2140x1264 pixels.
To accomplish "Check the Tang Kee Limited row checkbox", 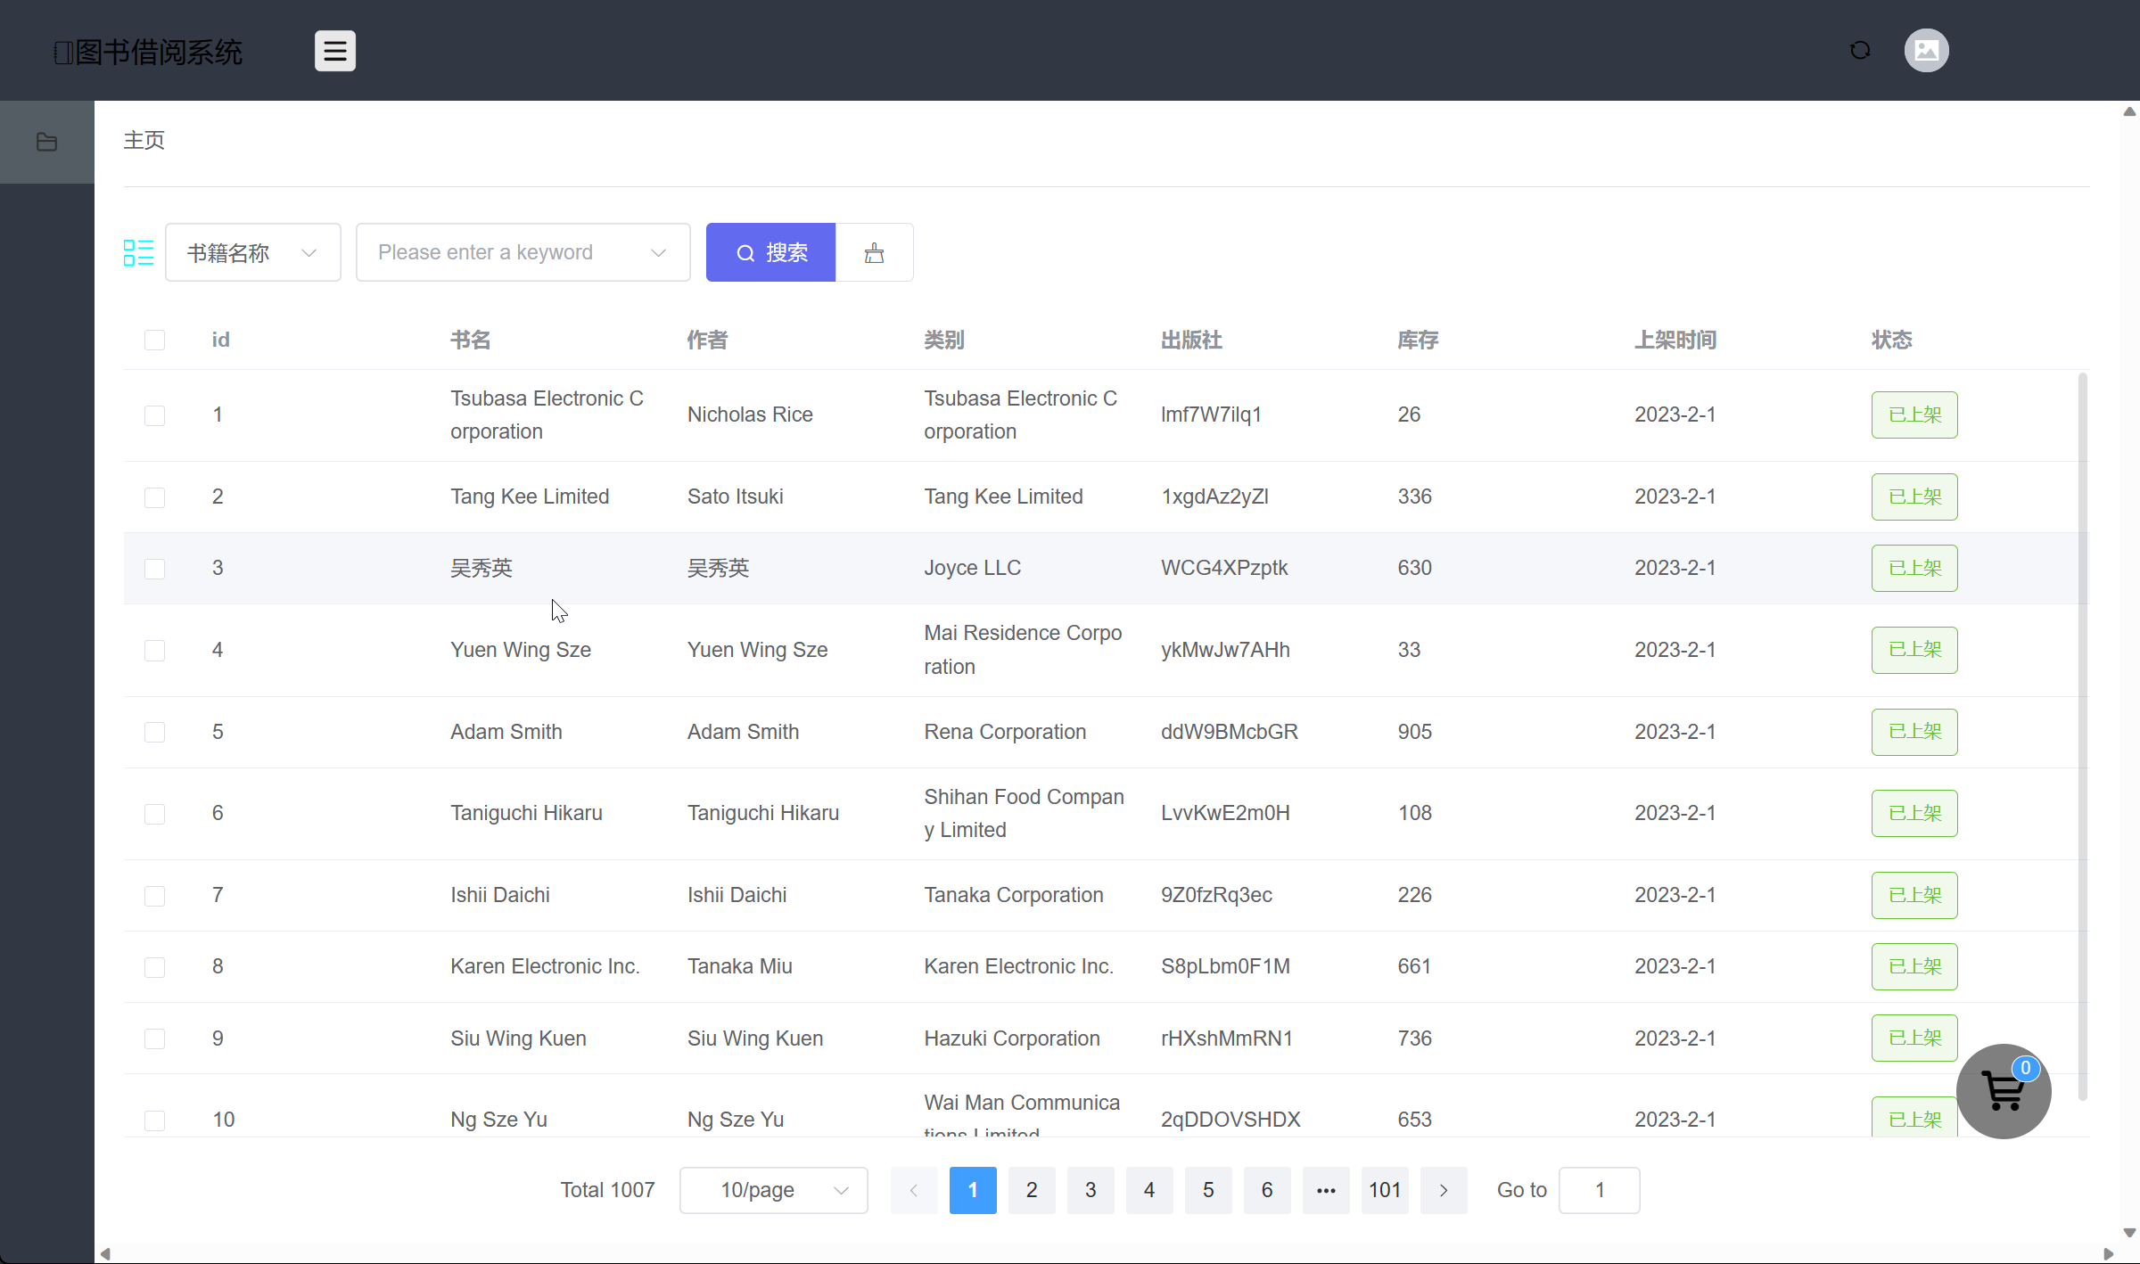I will point(154,497).
